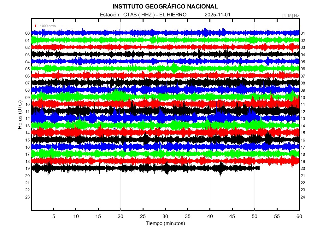The width and height of the screenshot is (323, 242).
Task: Click the 60-minute tick label on time axis
Action: tap(299, 216)
